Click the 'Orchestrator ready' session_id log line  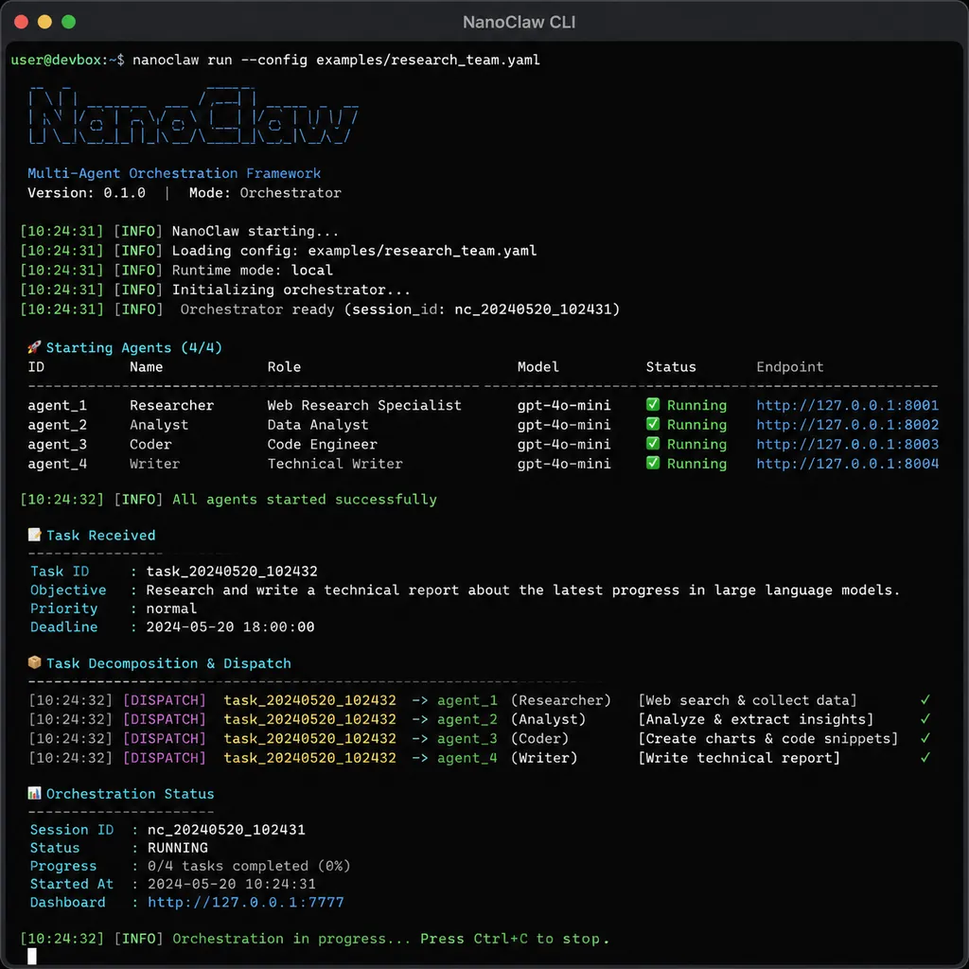point(400,309)
